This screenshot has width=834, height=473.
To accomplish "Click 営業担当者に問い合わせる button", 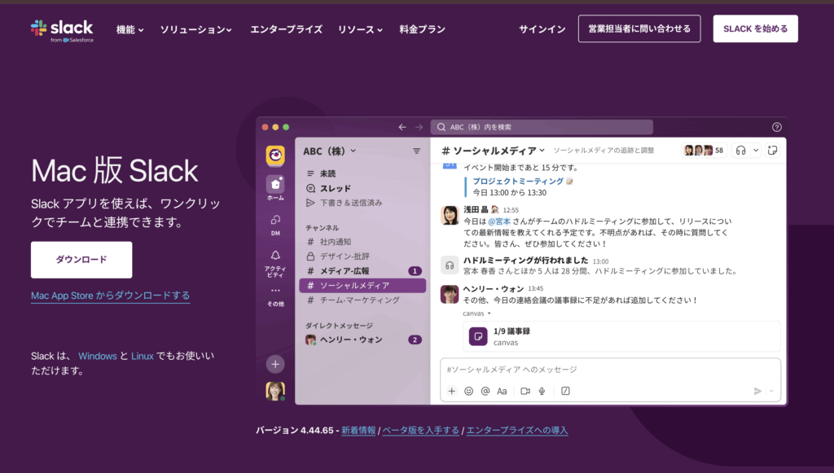I will click(x=639, y=28).
